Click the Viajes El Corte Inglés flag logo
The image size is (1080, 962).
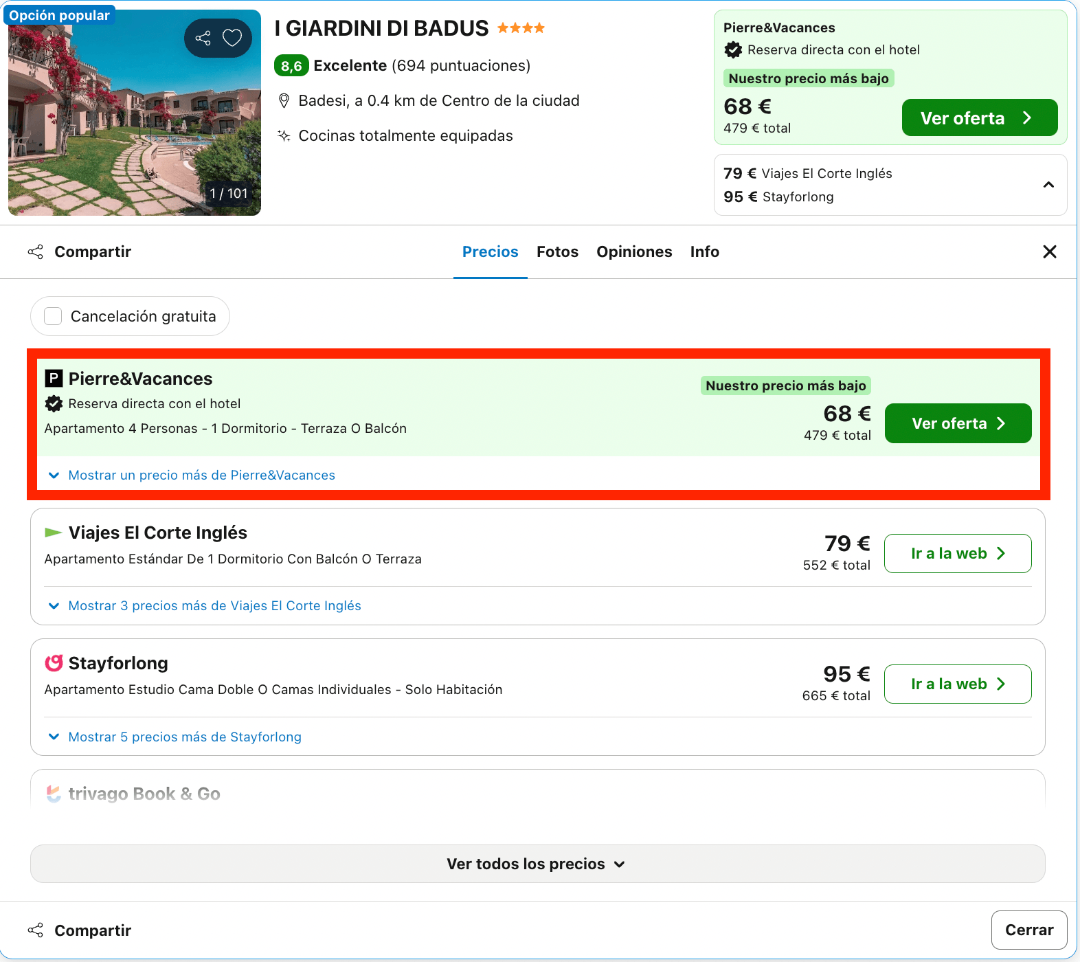click(x=54, y=533)
